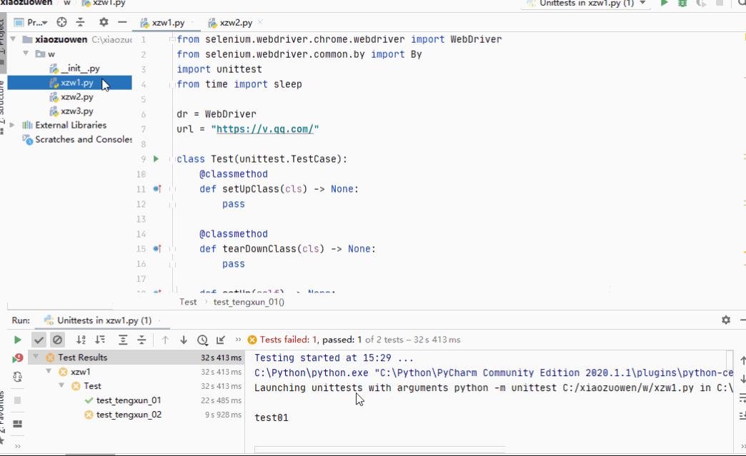Screen dimensions: 746x456
Task: Click Sort Alphabetically icon in test toolbar
Action: [81, 340]
